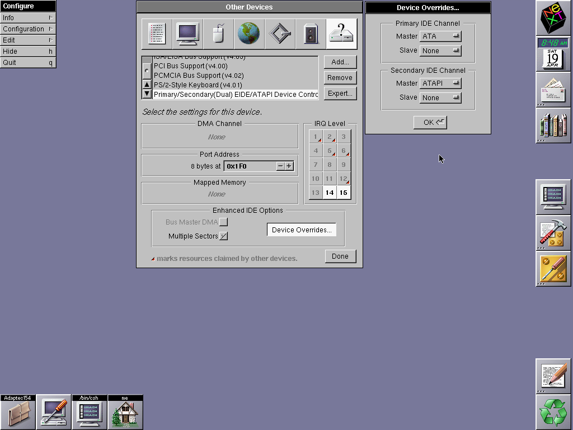
Task: Choose Quit from the Configure menu
Action: coord(27,63)
